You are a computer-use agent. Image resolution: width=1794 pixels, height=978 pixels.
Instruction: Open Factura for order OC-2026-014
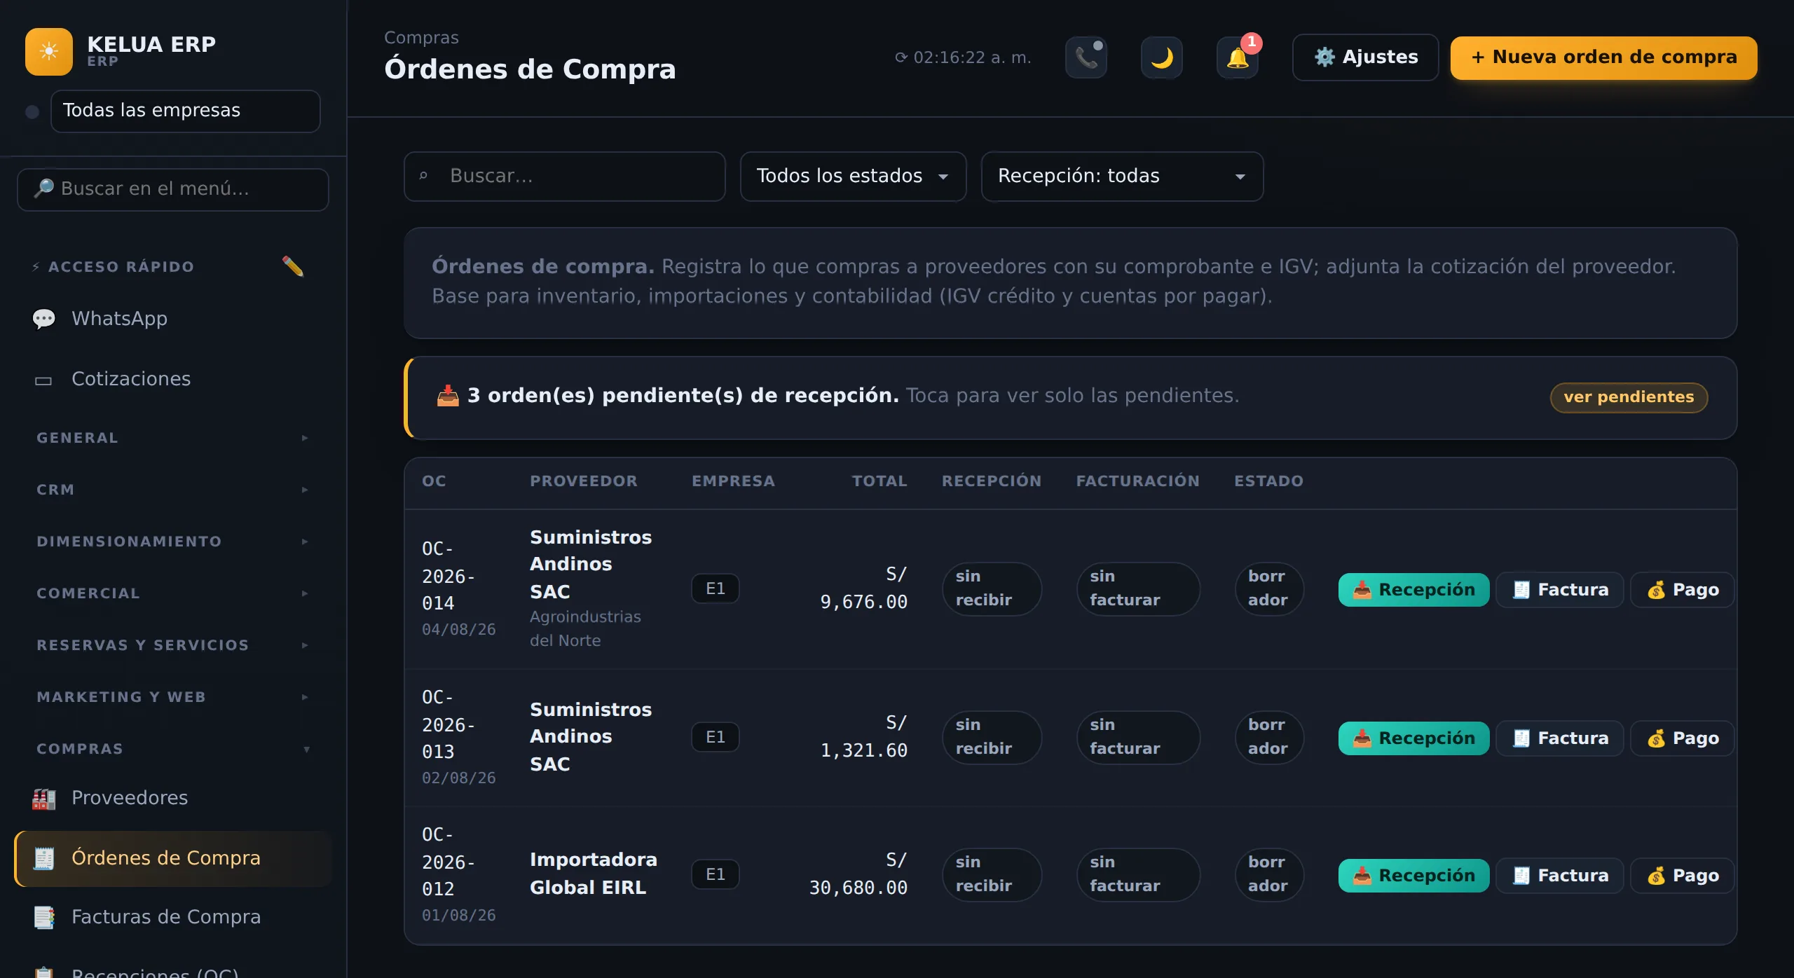tap(1559, 590)
